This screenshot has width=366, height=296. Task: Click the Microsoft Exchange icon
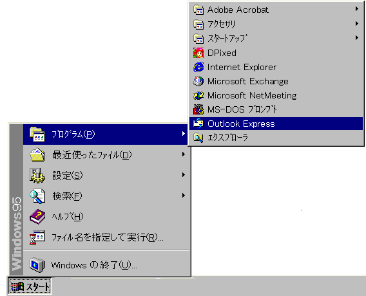(x=198, y=81)
